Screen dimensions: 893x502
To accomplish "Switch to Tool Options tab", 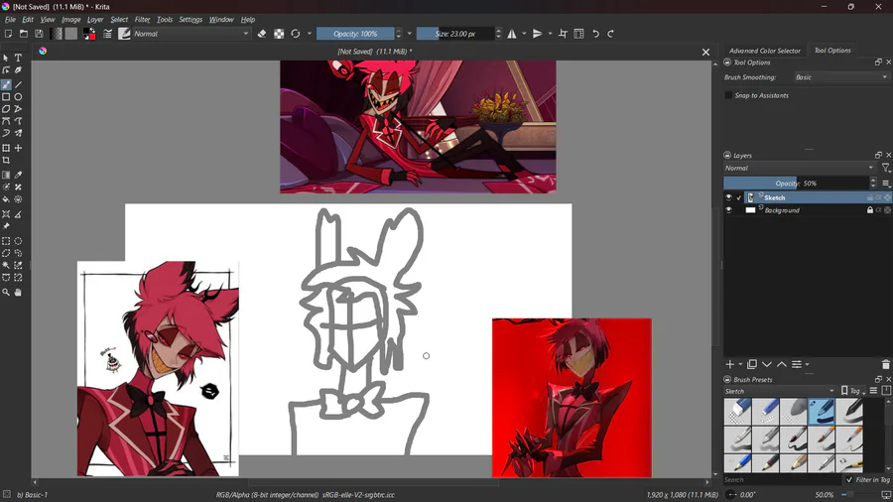I will coord(832,50).
